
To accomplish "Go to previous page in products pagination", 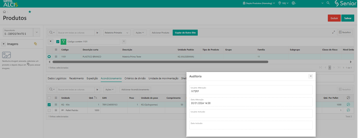I will point(325,68).
